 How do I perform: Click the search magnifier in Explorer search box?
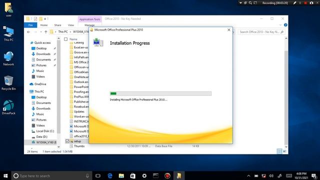pos(282,32)
